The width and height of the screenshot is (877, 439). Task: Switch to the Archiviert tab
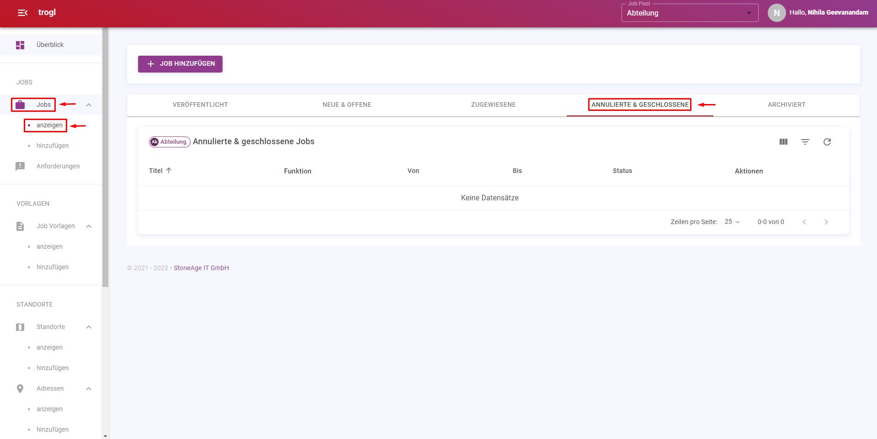tap(786, 105)
